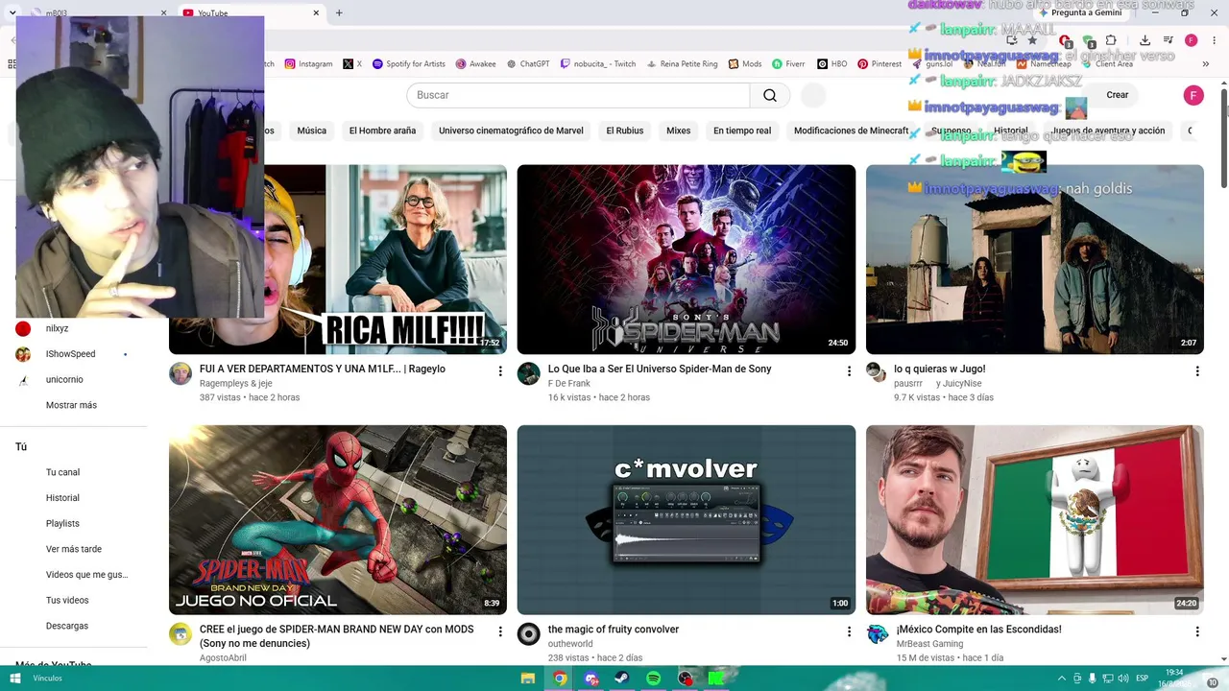Click the page vertical scrollbar thumb
Image resolution: width=1229 pixels, height=691 pixels.
[1224, 137]
